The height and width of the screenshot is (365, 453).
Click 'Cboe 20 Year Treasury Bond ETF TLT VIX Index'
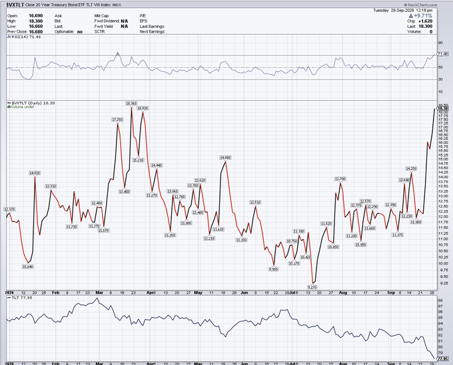click(x=68, y=5)
